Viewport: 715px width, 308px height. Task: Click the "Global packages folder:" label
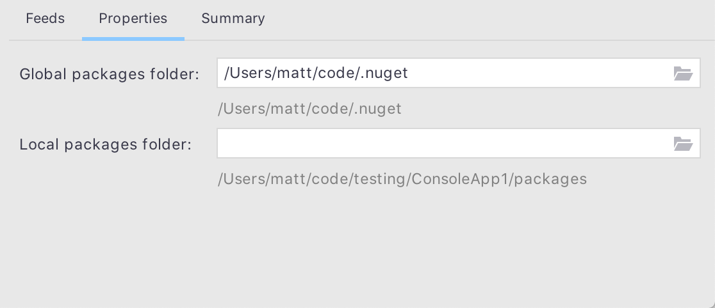(110, 74)
